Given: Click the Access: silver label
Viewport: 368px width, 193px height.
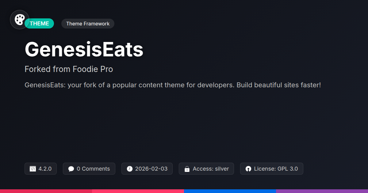Looking at the screenshot, I should [x=211, y=169].
